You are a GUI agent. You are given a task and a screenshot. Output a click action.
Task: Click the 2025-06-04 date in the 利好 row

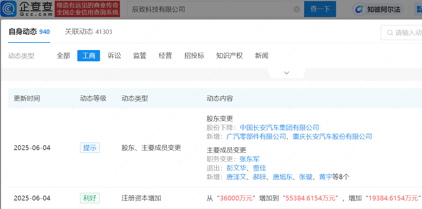(x=32, y=198)
